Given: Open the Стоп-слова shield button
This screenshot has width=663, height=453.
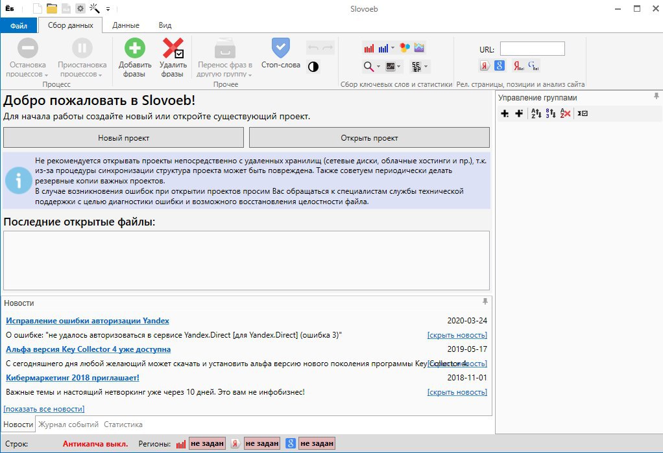Looking at the screenshot, I should 281,54.
